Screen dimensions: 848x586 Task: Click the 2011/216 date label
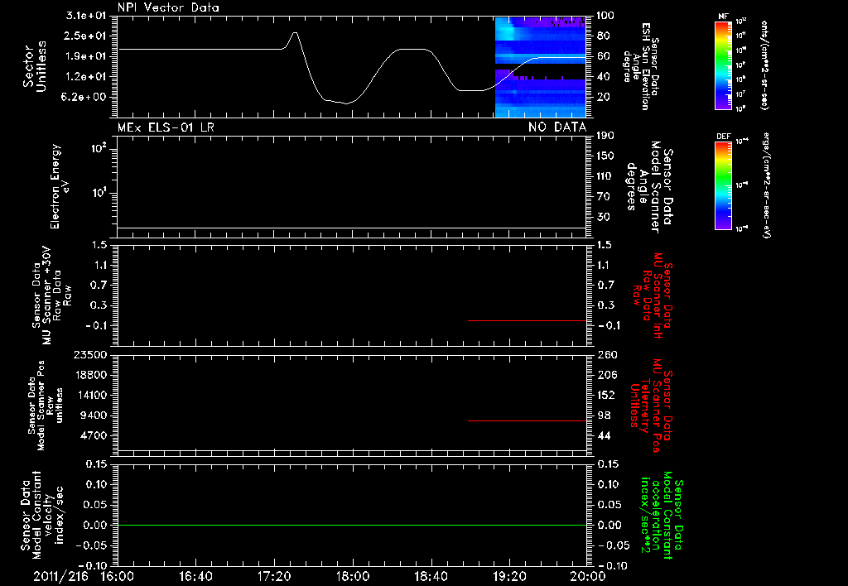coord(60,577)
